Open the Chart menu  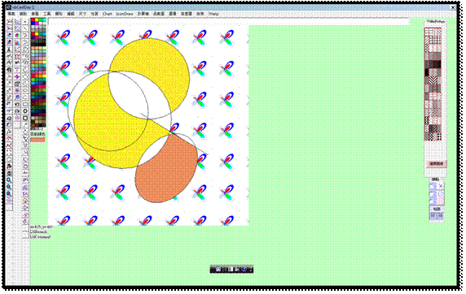click(x=108, y=14)
